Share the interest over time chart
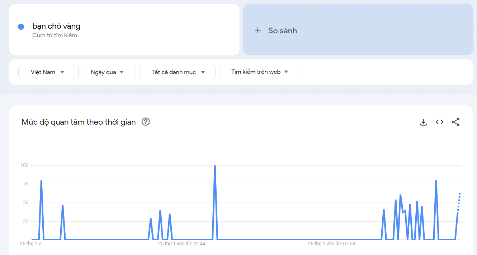The height and width of the screenshot is (255, 477). (456, 122)
